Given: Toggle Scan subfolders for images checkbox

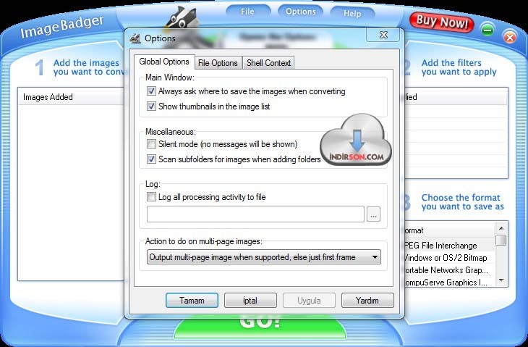Looking at the screenshot, I should tap(151, 159).
